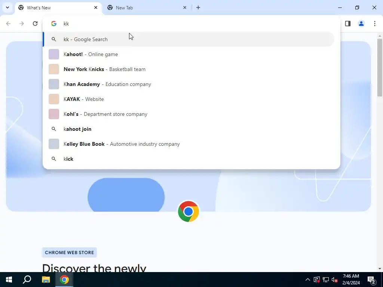Screen dimensions: 383x287
Task: Restore down the Chrome window
Action: [x=357, y=7]
